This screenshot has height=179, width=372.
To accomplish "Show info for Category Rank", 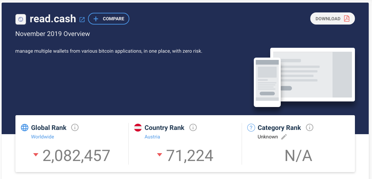I will [310, 127].
